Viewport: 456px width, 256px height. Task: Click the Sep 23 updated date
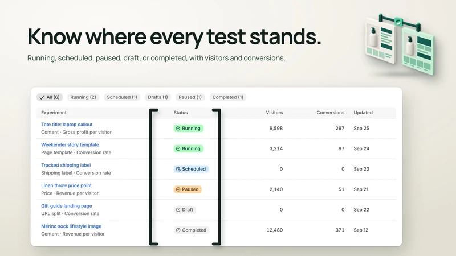click(x=361, y=169)
